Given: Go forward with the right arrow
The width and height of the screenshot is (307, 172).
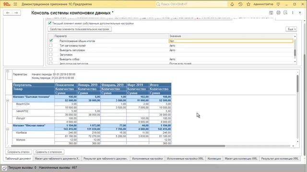Looking at the screenshot, I should coord(16,13).
